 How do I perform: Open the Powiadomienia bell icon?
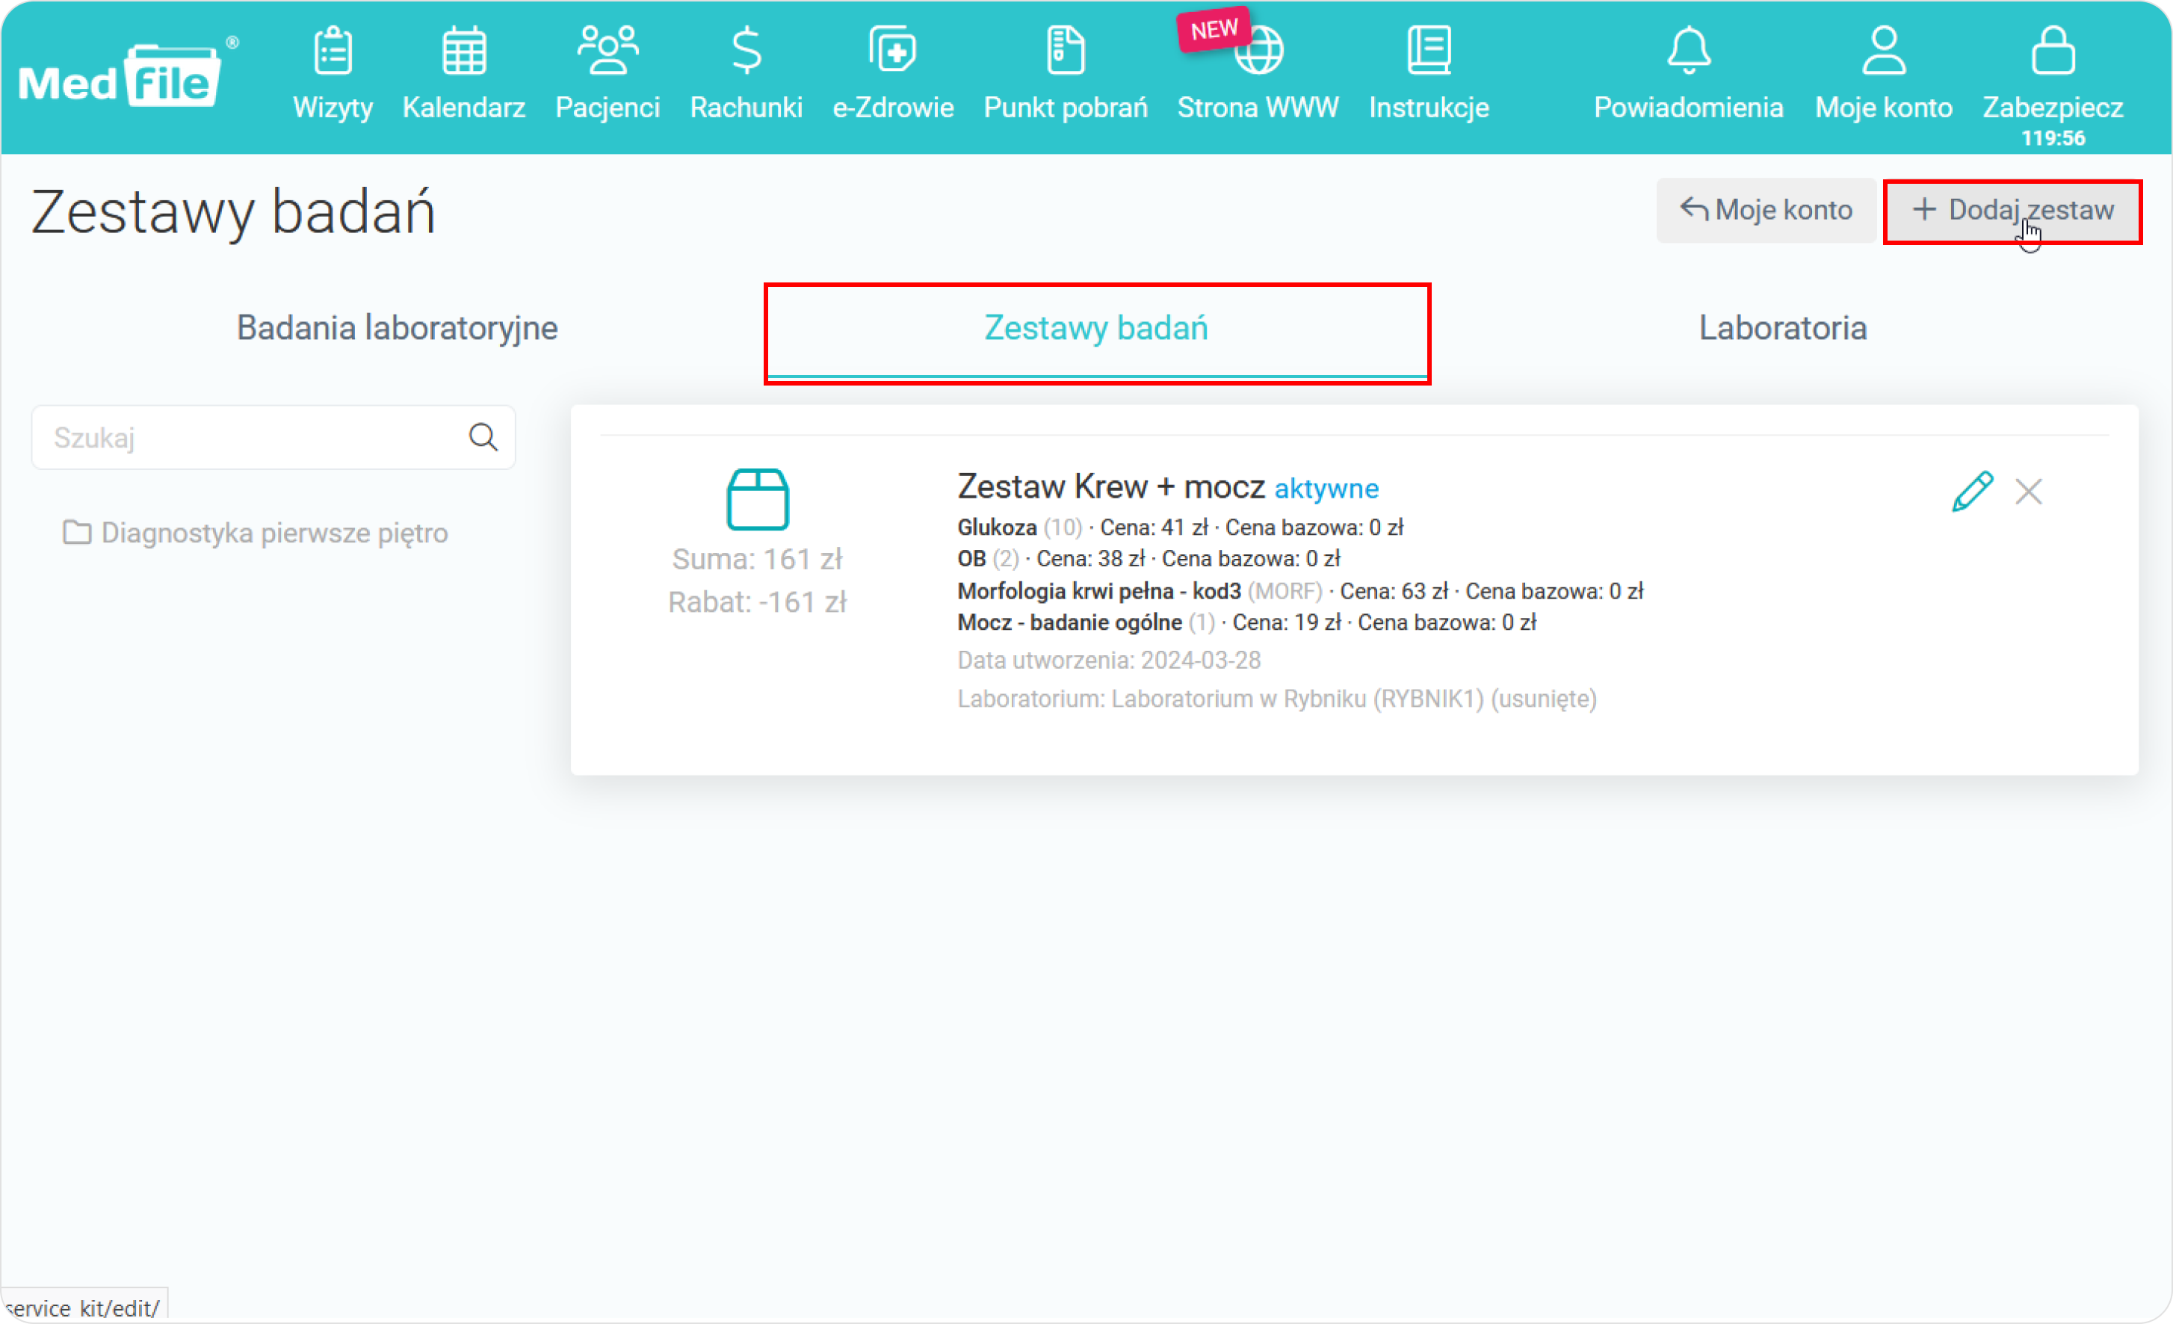coord(1688,50)
